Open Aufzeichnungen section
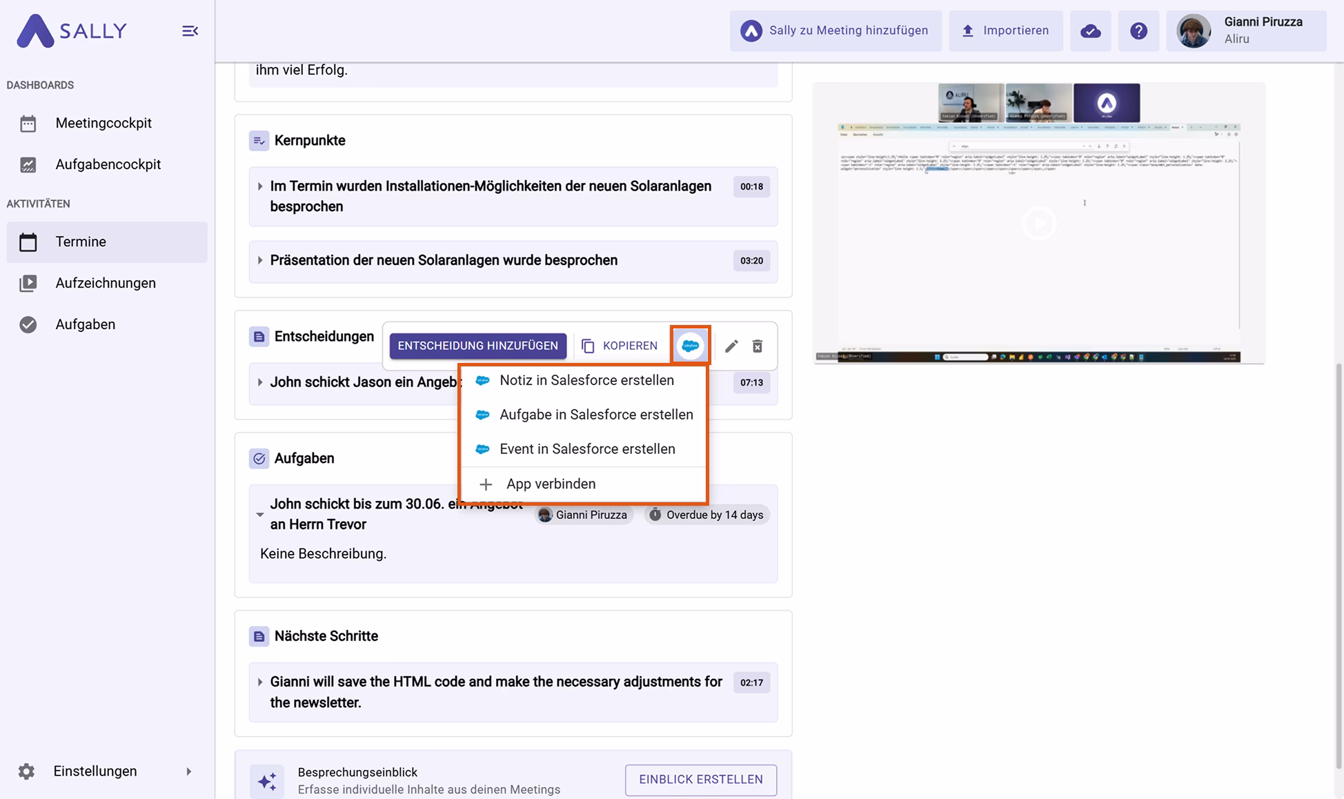The height and width of the screenshot is (799, 1344). (107, 283)
